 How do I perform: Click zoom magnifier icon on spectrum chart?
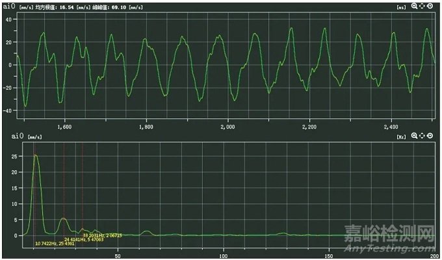click(x=414, y=135)
